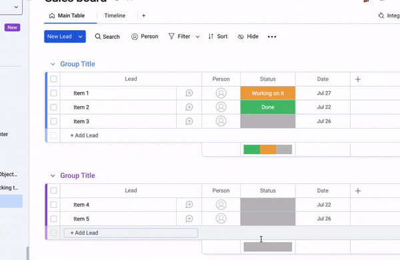Click the Item 4 lead name

[81, 205]
